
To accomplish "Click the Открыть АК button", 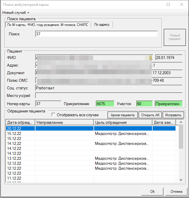I will point(150,115).
